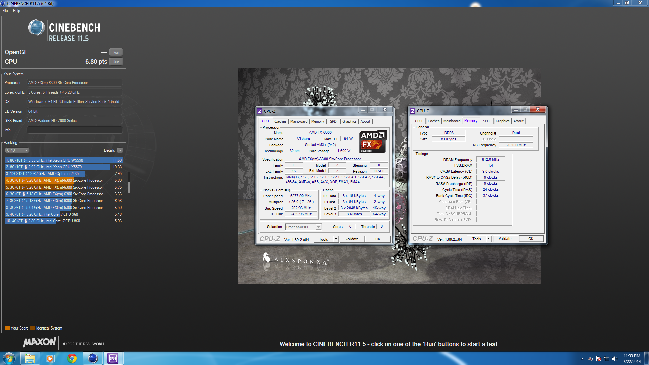
Task: Switch to CPU tab in right CPU-Z window
Action: (418, 121)
